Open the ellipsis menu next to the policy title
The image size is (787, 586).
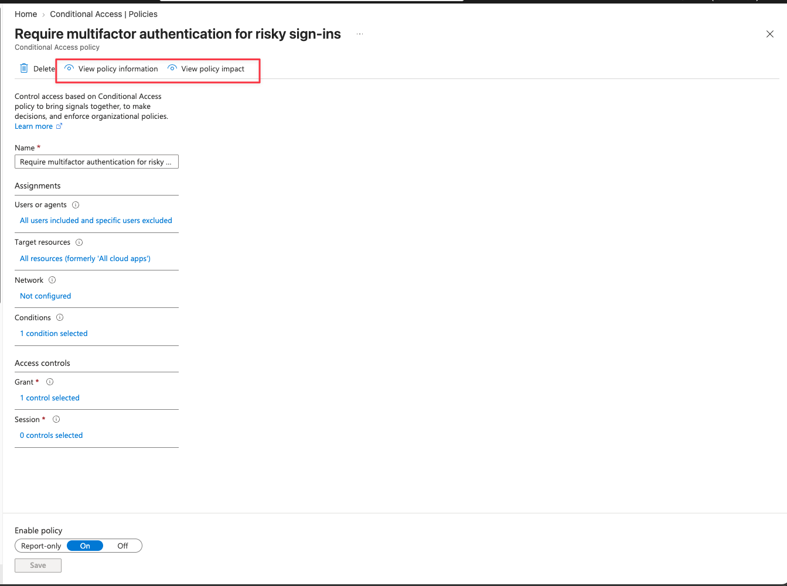360,34
